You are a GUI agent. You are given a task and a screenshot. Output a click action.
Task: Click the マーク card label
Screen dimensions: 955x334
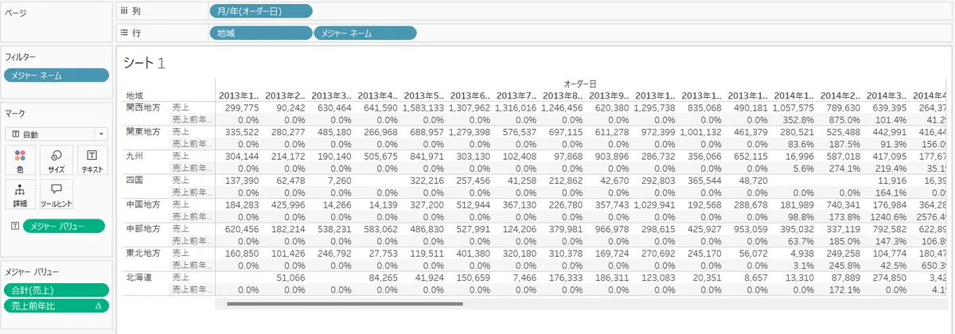pos(15,114)
